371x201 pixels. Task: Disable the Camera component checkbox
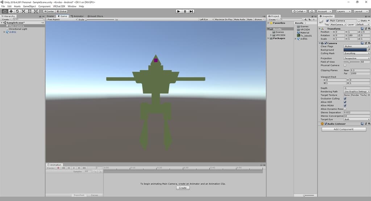pyautogui.click(x=326, y=43)
